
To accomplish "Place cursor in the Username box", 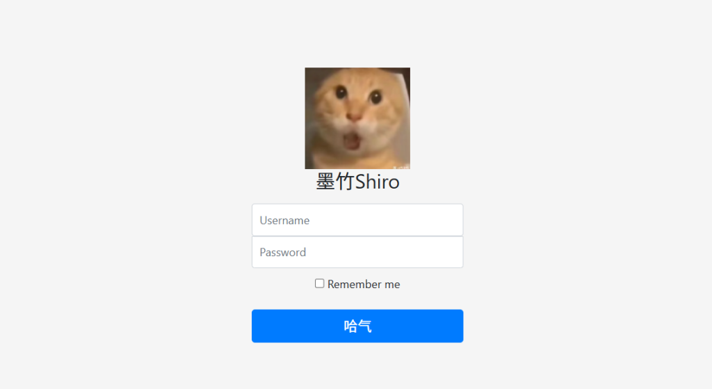I will pos(357,220).
